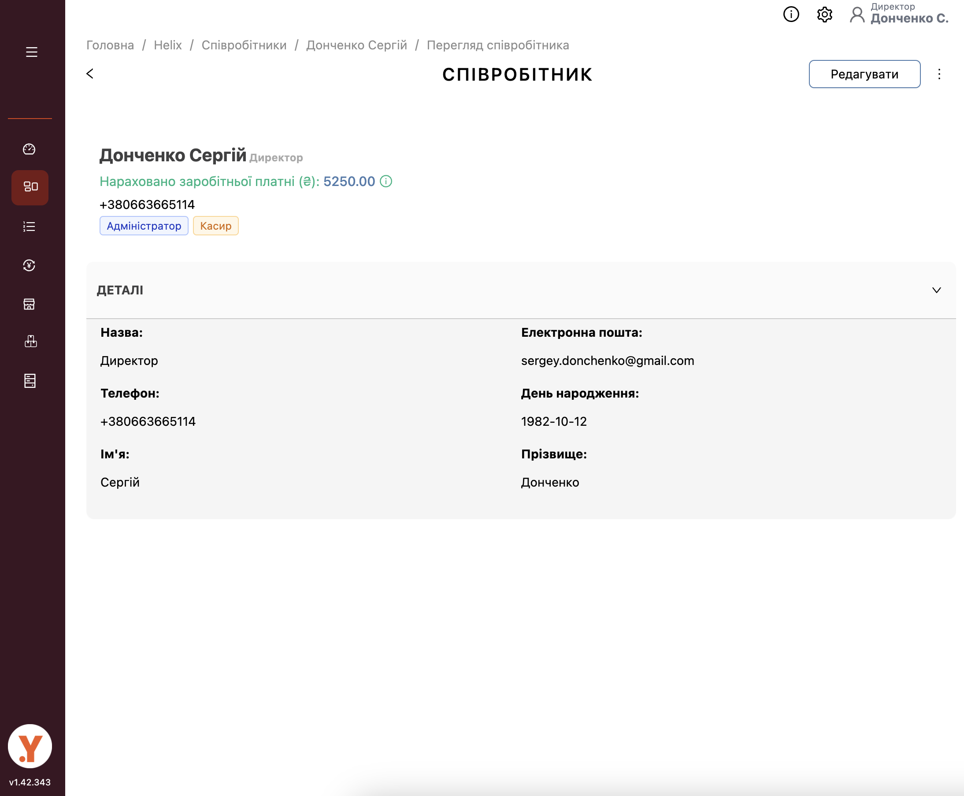Navigate to Головна breadcrumb

tap(110, 45)
